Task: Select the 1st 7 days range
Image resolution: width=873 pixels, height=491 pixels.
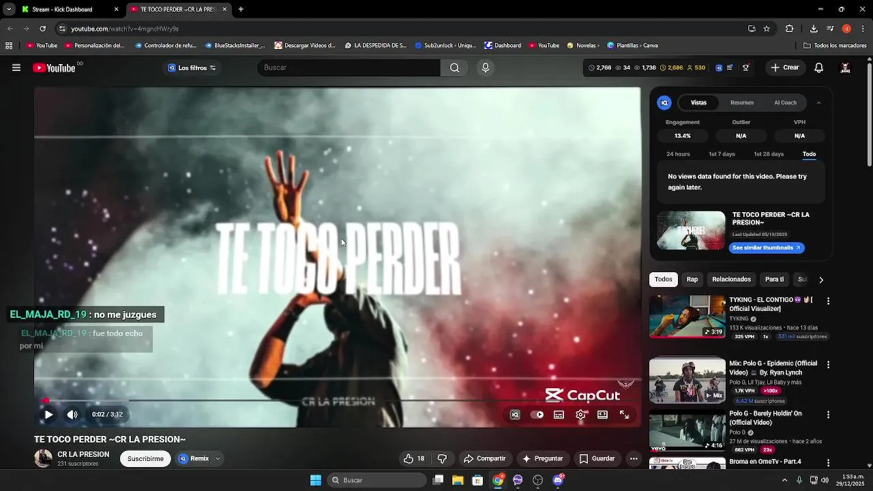Action: [x=722, y=154]
